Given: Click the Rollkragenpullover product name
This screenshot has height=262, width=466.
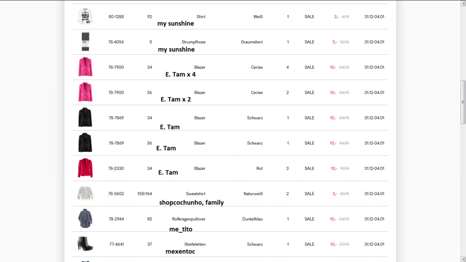Looking at the screenshot, I should pyautogui.click(x=189, y=219).
